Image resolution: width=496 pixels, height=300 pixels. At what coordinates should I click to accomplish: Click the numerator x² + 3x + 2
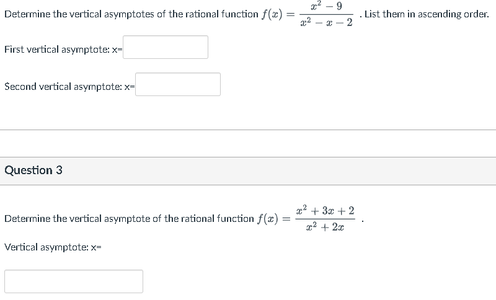pos(326,211)
